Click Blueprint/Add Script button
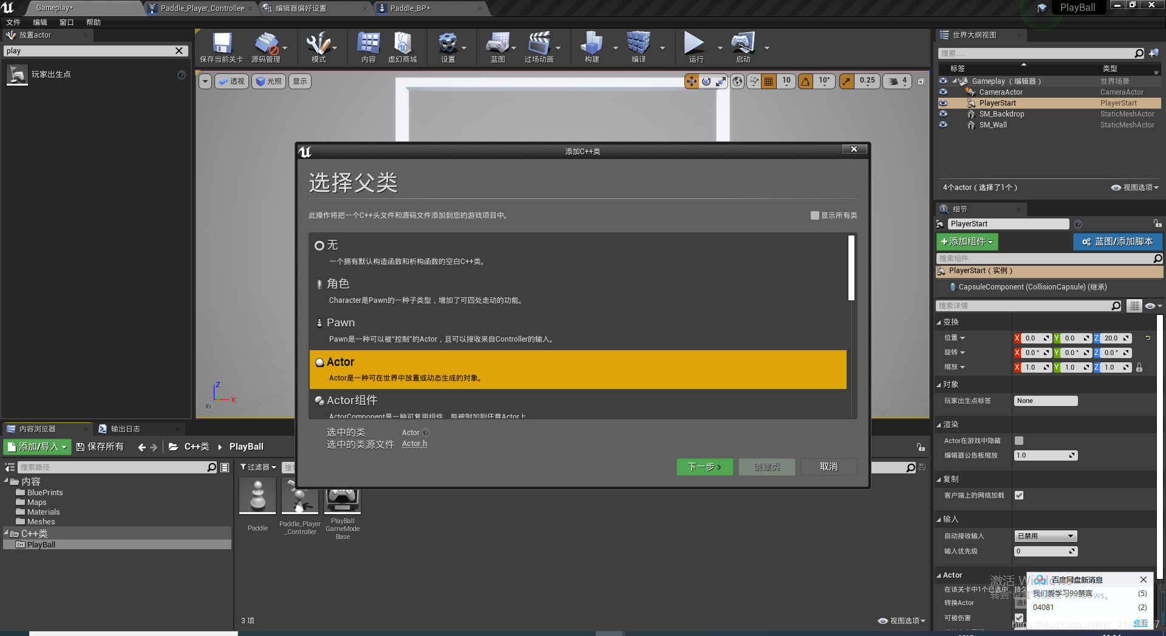1166x636 pixels. (1118, 242)
